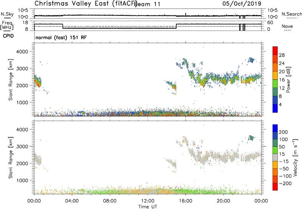
Task: Click the Nave axis value '60'
Action: pos(270,23)
